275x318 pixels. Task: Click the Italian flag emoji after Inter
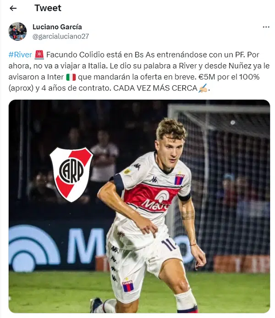point(71,77)
